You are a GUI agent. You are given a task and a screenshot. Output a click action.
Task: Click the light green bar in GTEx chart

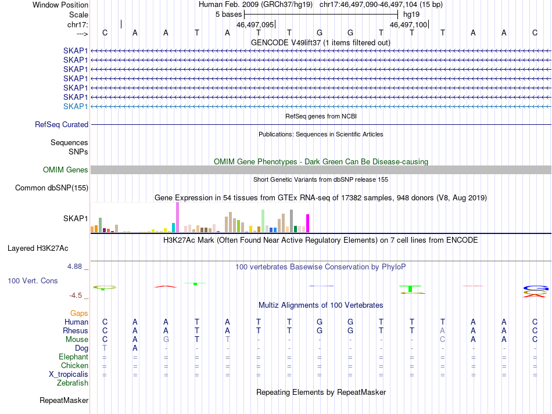pyautogui.click(x=263, y=221)
